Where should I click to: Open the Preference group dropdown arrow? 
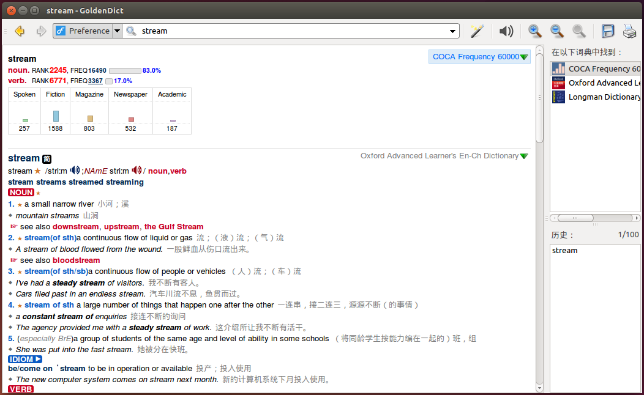pos(117,31)
